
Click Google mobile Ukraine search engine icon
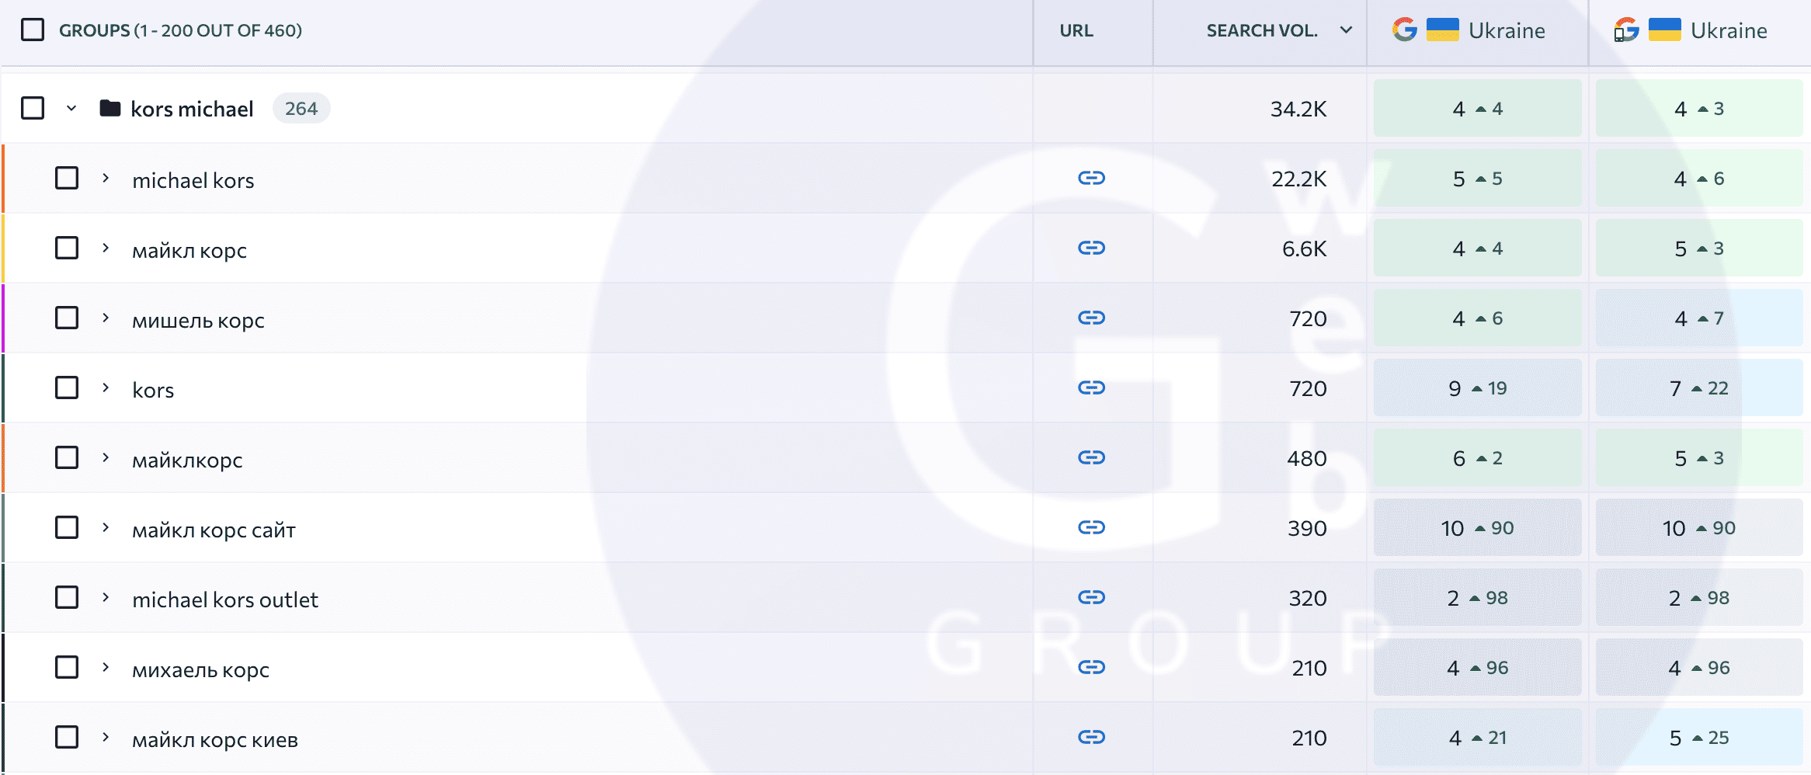coord(1626,30)
